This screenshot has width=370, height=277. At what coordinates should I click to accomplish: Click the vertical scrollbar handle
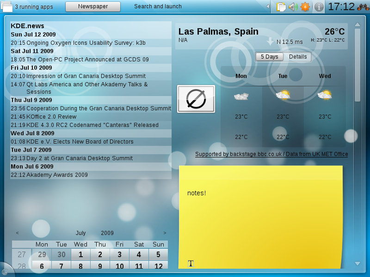pyautogui.click(x=358, y=65)
